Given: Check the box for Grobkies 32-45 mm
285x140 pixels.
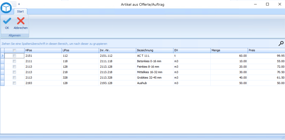Looking at the screenshot, I should pyautogui.click(x=14, y=78).
